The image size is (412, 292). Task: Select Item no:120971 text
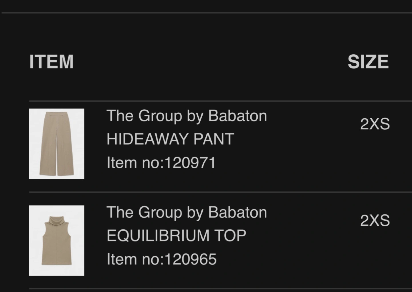pos(161,163)
